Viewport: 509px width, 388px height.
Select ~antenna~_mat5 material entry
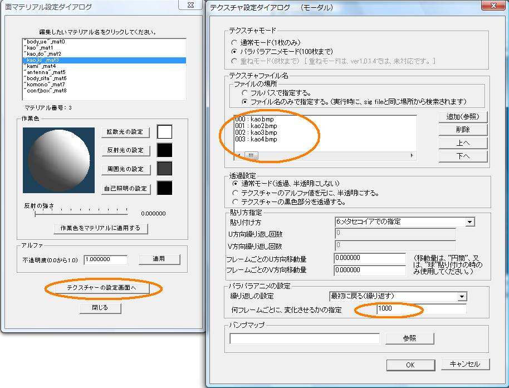45,72
